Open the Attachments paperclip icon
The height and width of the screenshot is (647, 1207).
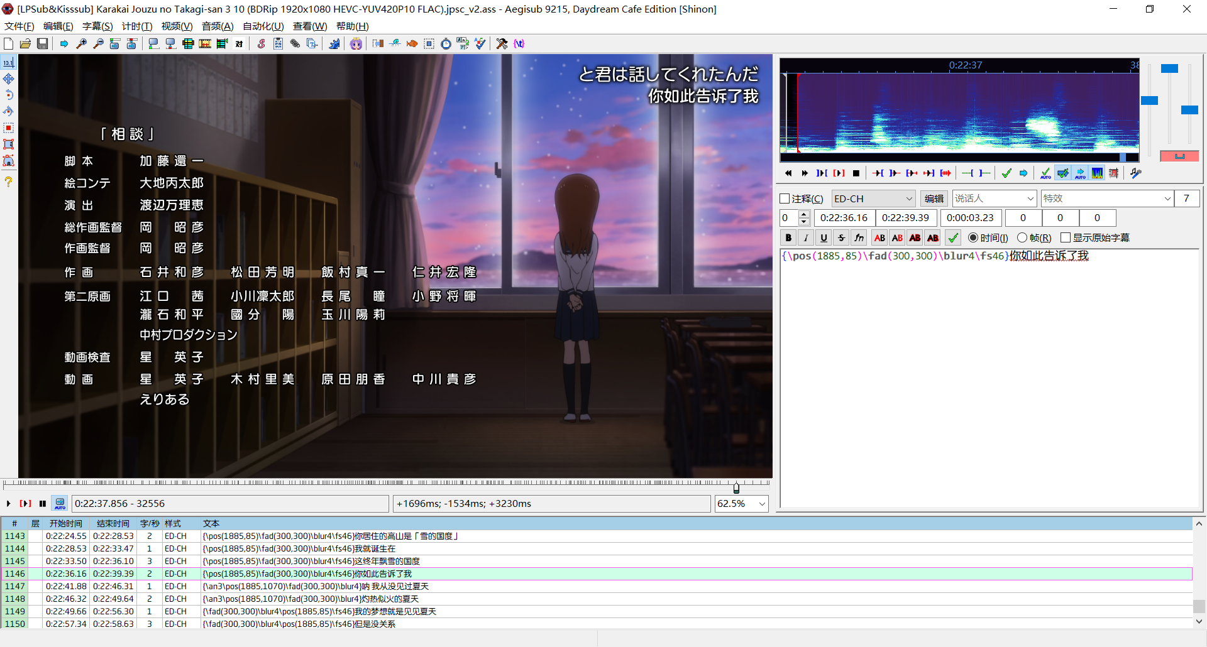click(x=295, y=43)
